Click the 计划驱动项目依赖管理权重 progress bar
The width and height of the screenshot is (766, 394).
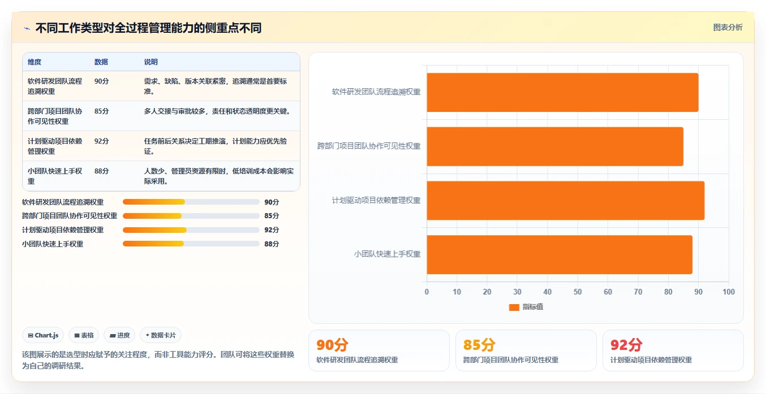coord(191,230)
